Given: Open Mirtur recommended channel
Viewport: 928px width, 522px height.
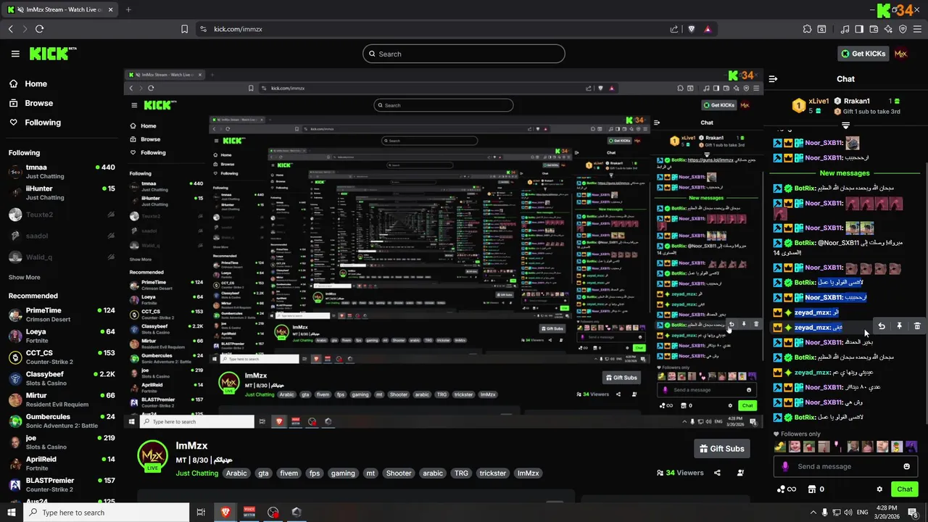Looking at the screenshot, I should (x=62, y=399).
